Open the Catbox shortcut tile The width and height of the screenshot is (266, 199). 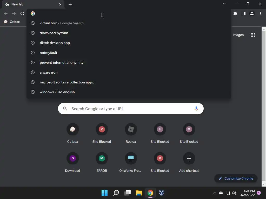point(73,134)
